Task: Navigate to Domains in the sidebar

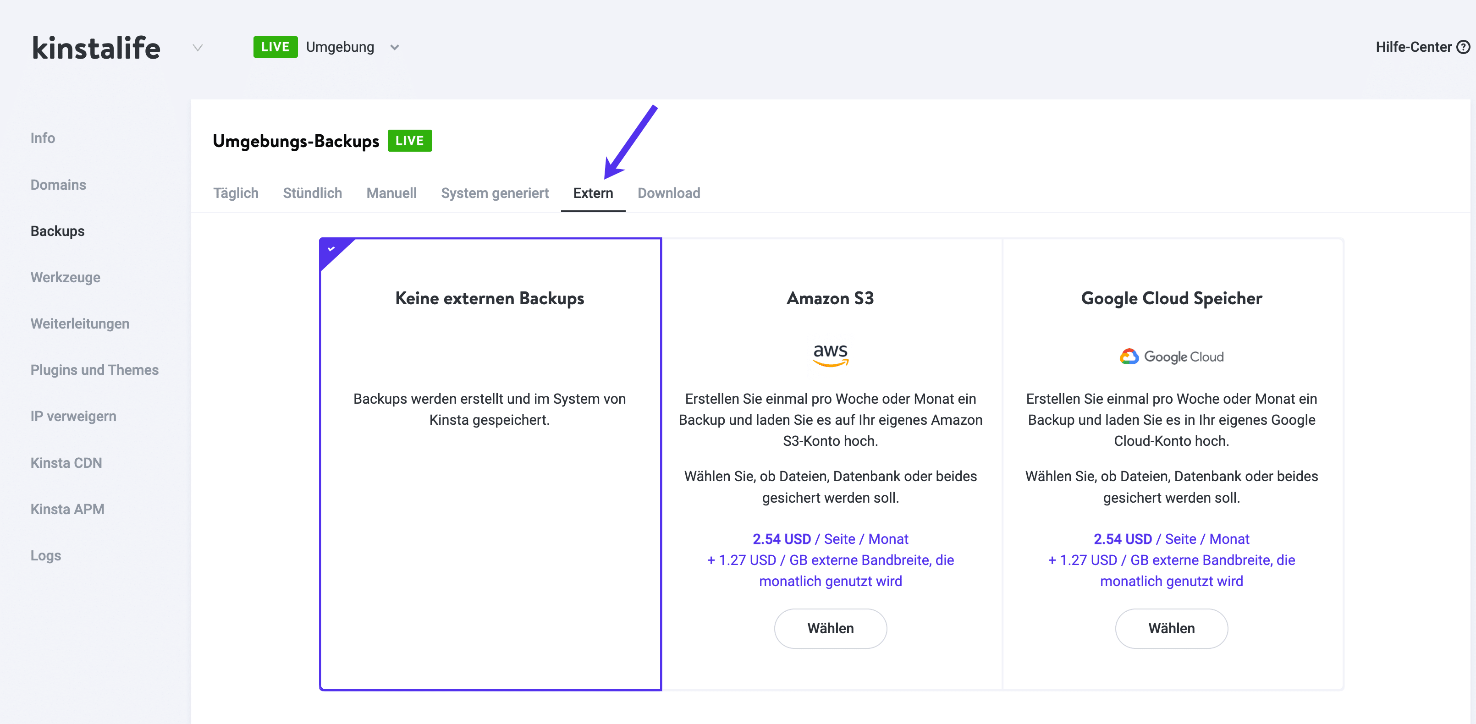Action: tap(57, 184)
